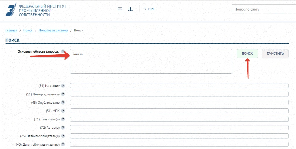
Task: Click the ОЧИСТИТЬ clear button
Action: click(x=275, y=53)
